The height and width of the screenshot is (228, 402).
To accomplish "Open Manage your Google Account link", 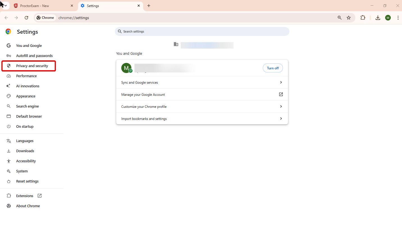I will click(x=202, y=95).
